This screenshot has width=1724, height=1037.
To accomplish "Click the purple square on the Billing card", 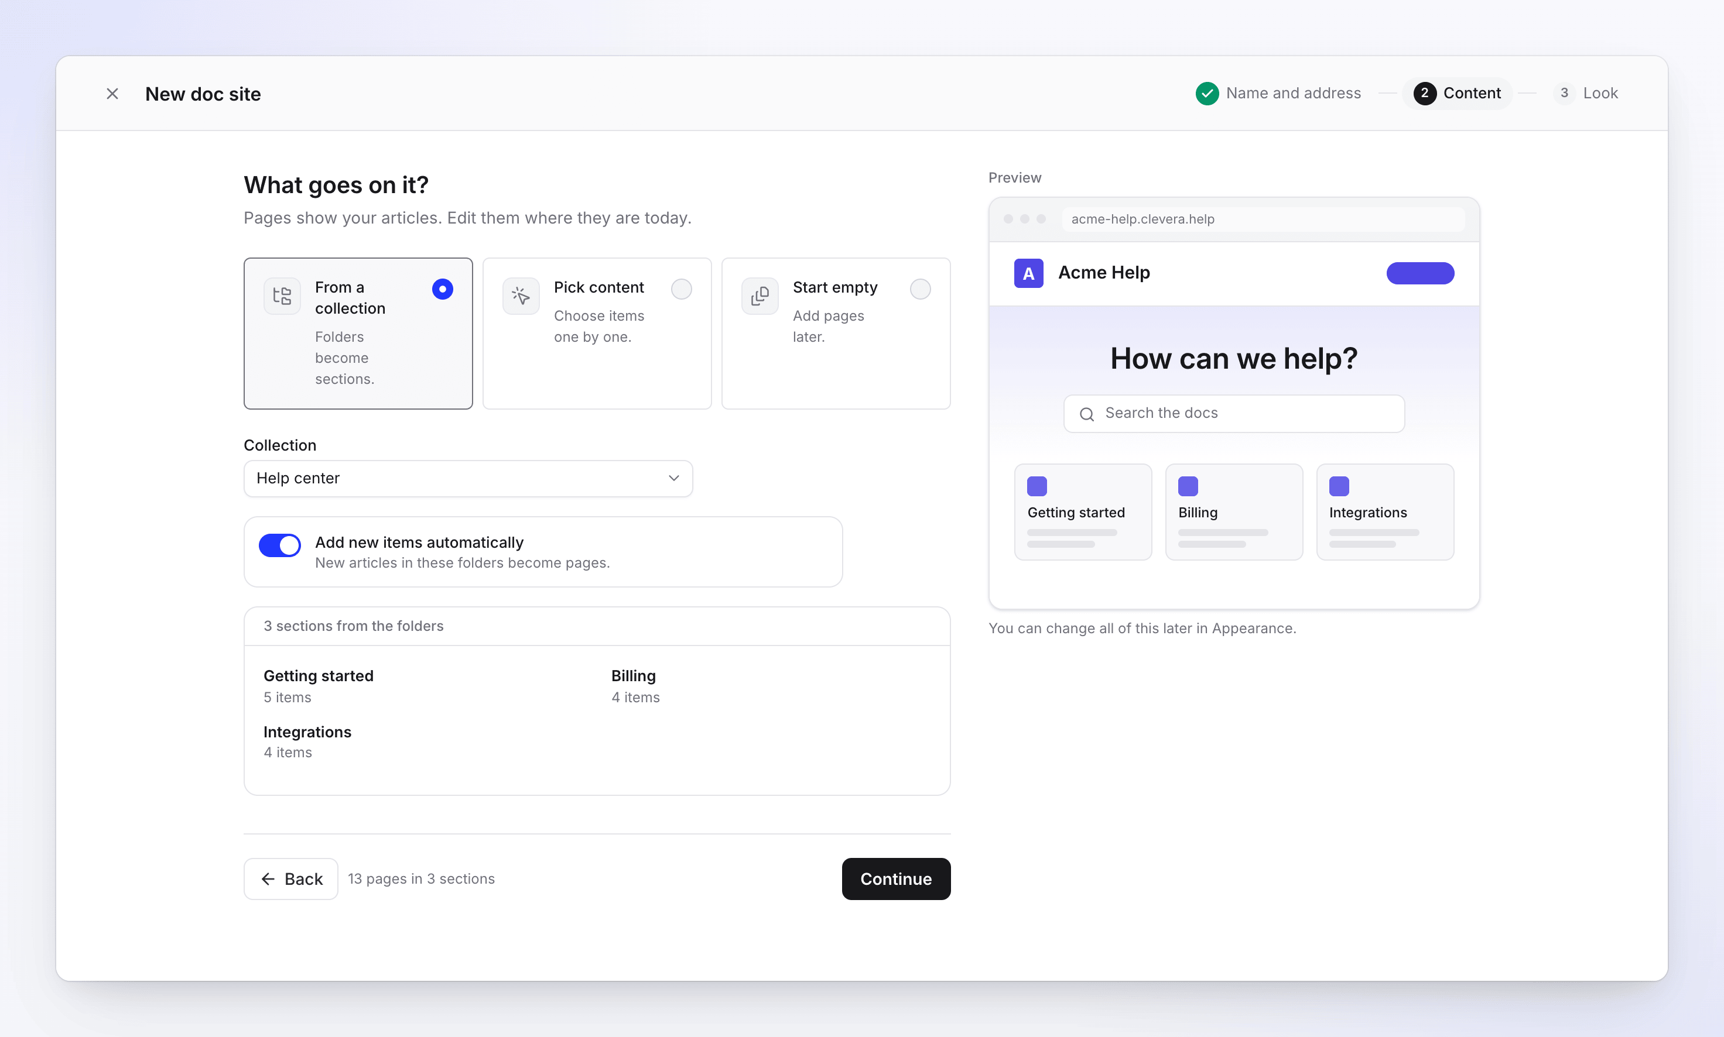I will pyautogui.click(x=1188, y=486).
